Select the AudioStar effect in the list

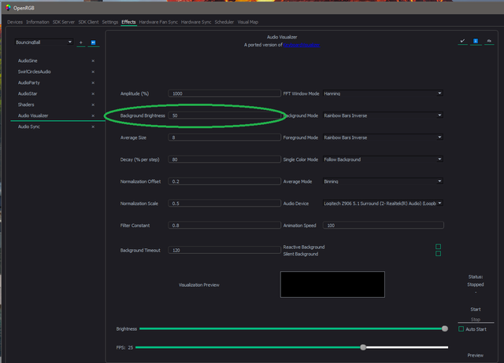[28, 94]
